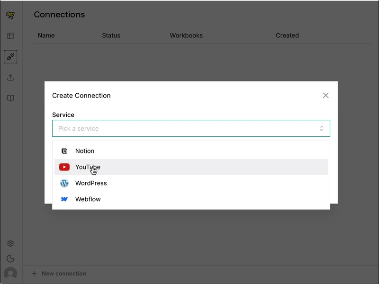This screenshot has height=284, width=379.
Task: Select YouTube from the service list
Action: pyautogui.click(x=88, y=167)
